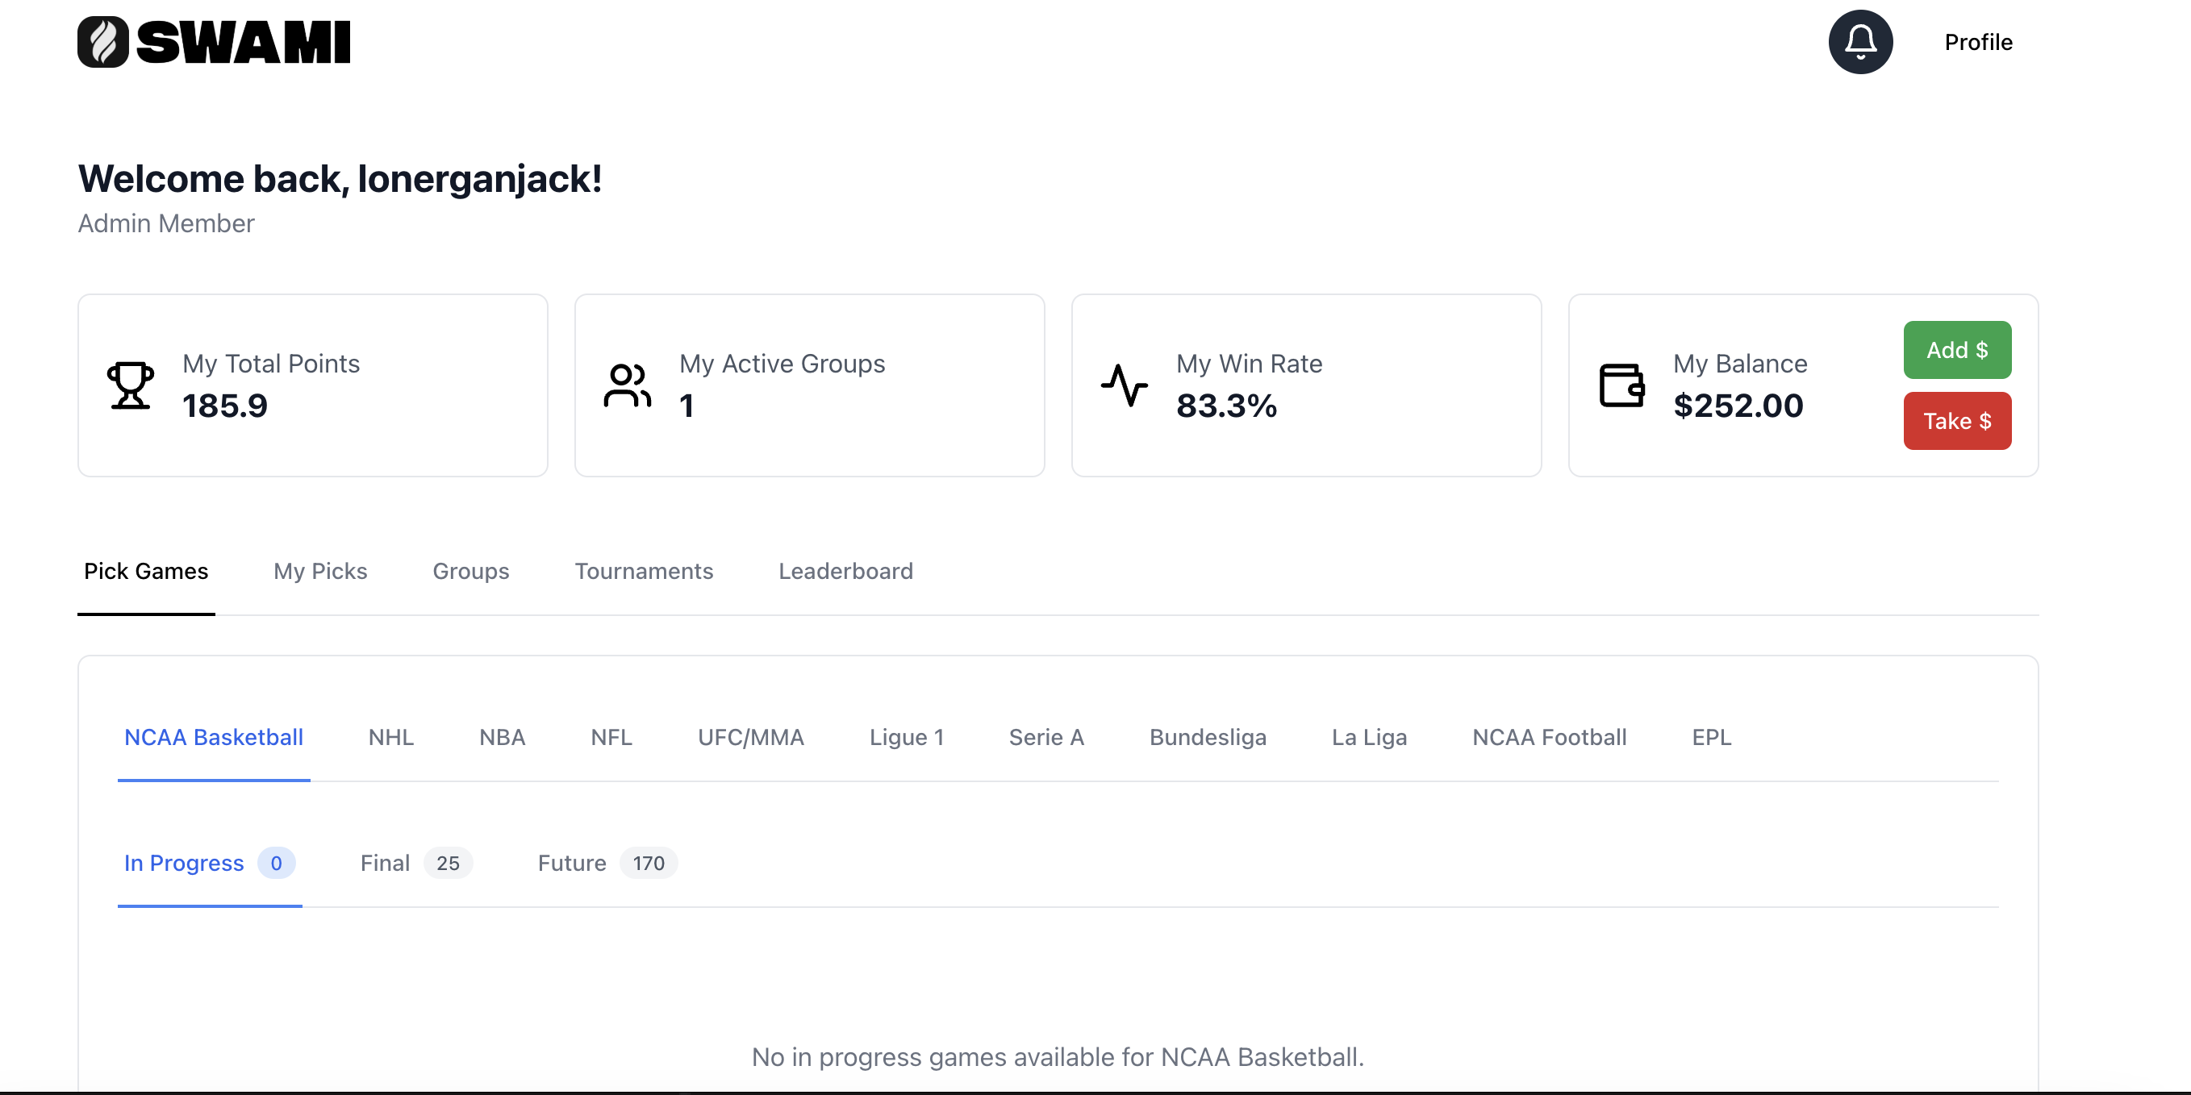Go to the Tournaments tab
Screen dimensions: 2191x1095
point(644,572)
